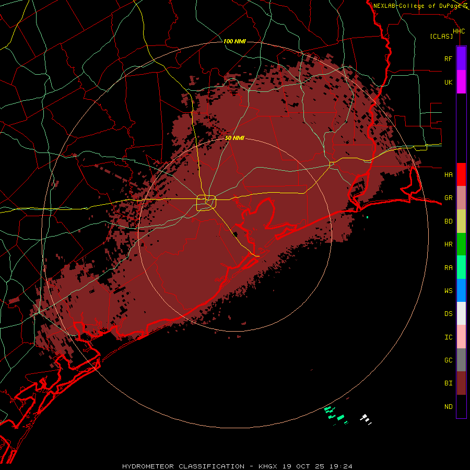
Task: Click the HA red legend swatch
Action: pyautogui.click(x=461, y=174)
